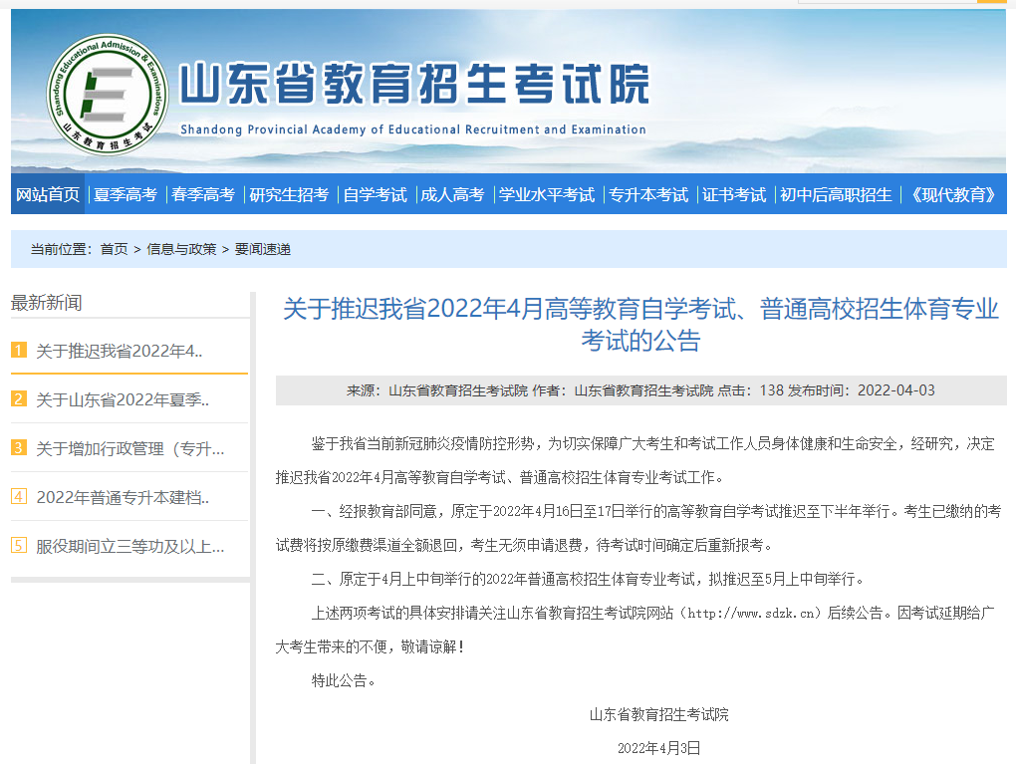Click 信息与政策 breadcrumb link

181,250
